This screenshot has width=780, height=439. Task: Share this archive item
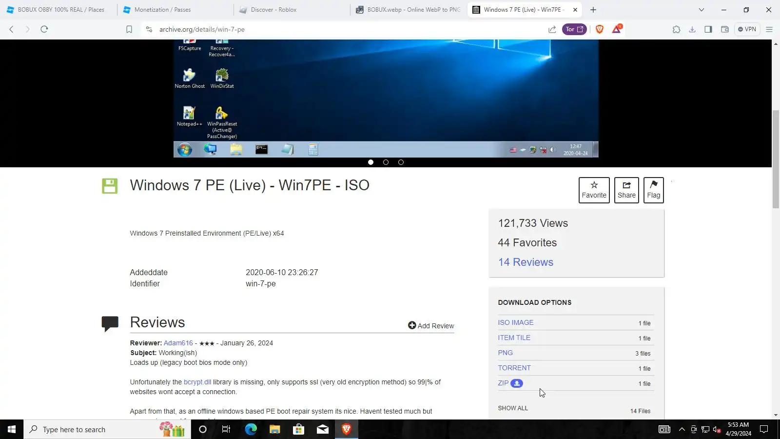[626, 190]
